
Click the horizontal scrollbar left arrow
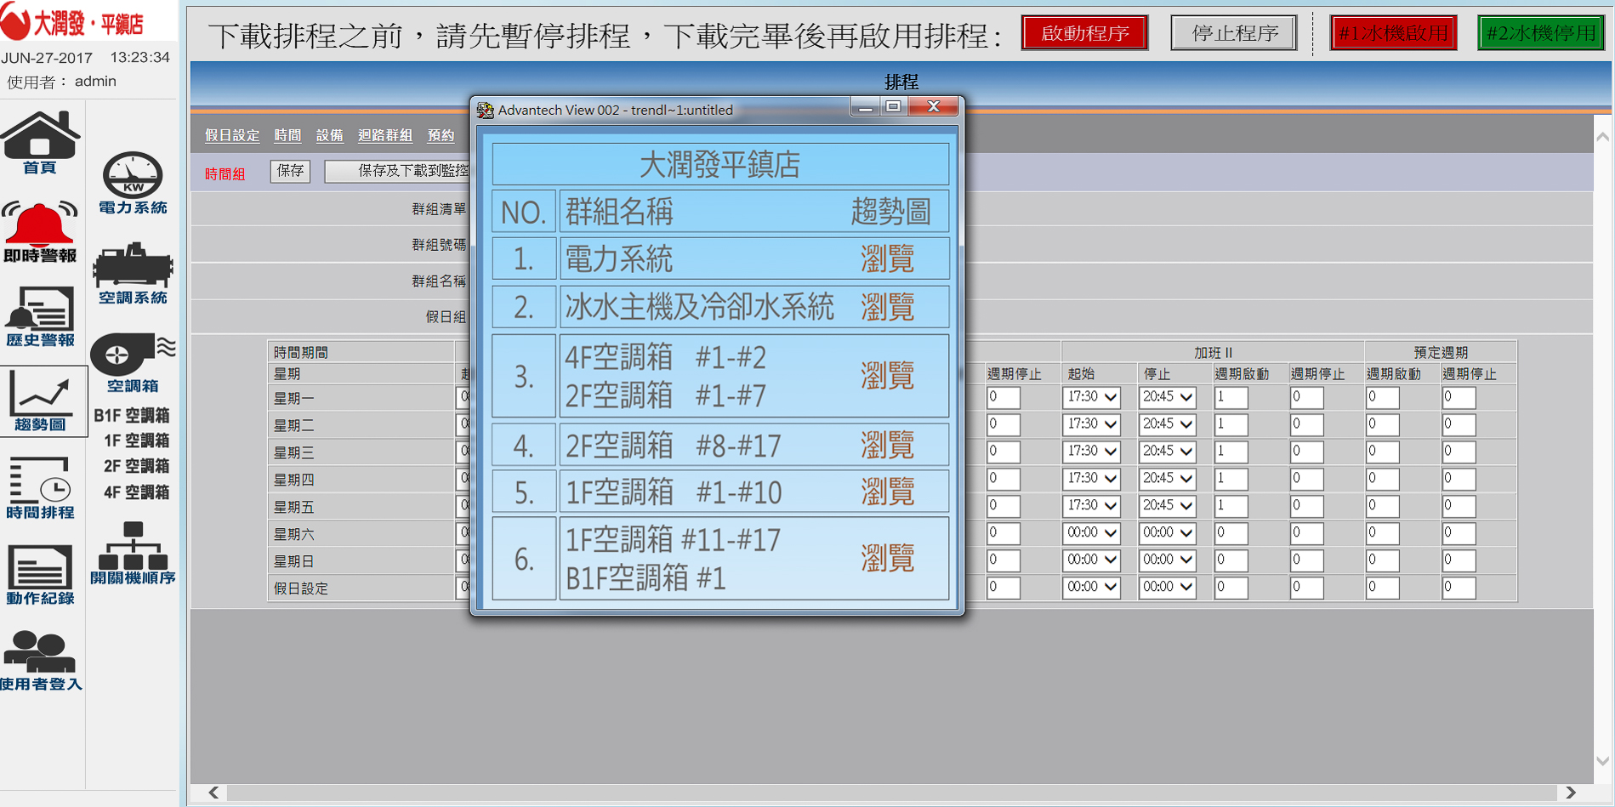[x=213, y=793]
